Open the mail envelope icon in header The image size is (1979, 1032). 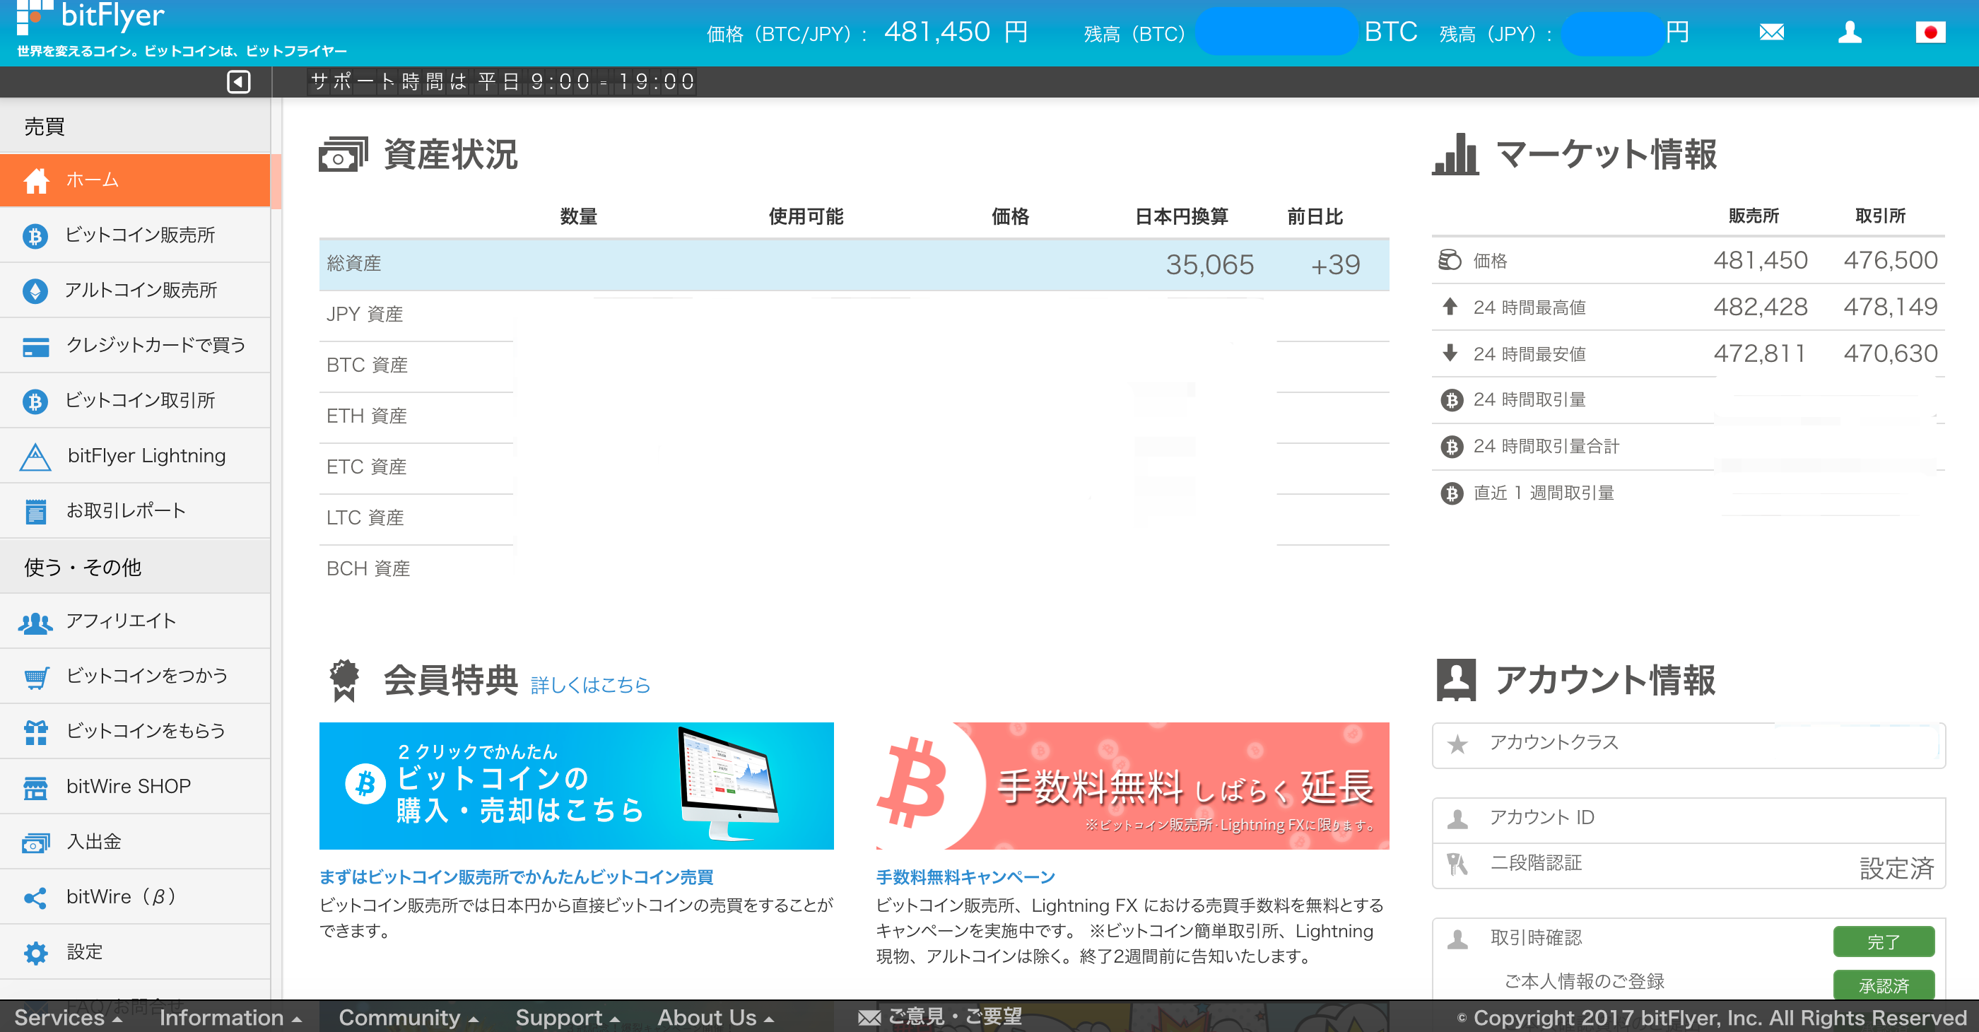pyautogui.click(x=1772, y=33)
